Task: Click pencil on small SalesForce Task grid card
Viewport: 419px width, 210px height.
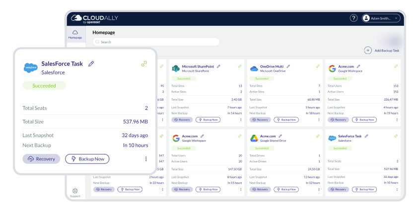Action: tap(366, 136)
